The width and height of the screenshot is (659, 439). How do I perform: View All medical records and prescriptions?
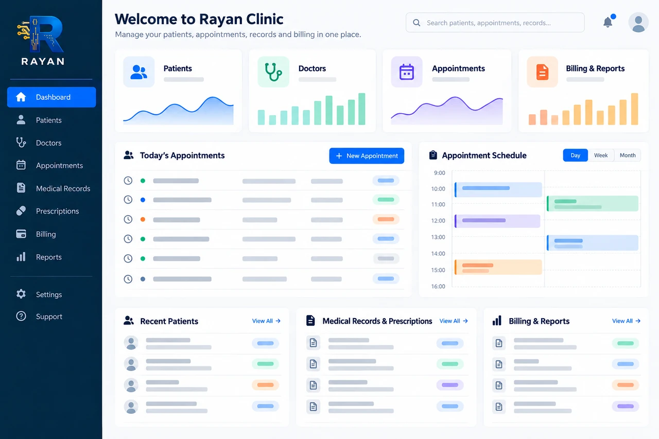(454, 321)
